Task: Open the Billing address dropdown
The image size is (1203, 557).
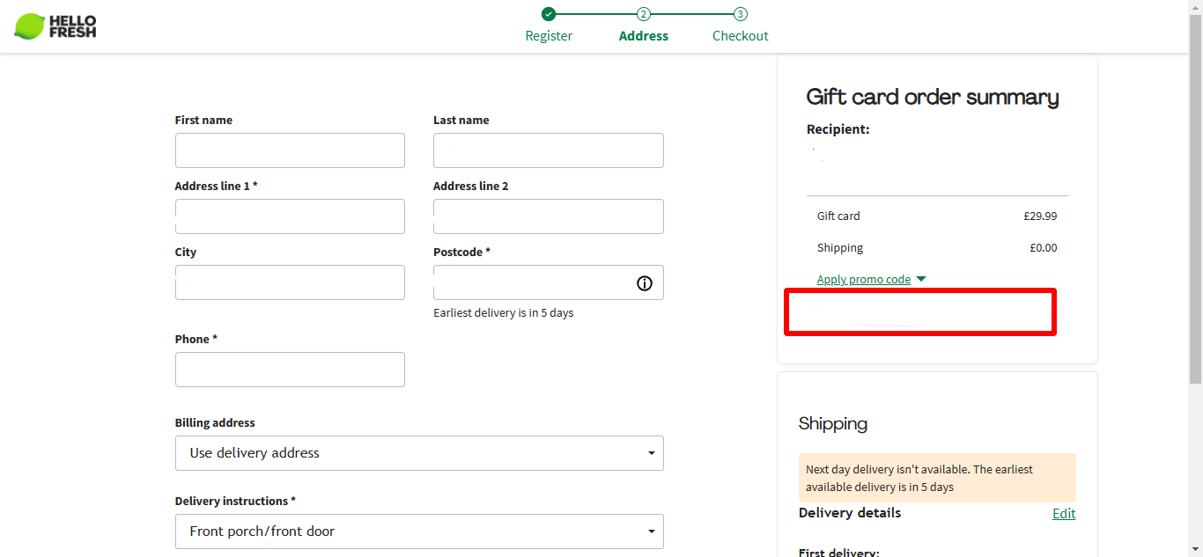Action: point(419,453)
